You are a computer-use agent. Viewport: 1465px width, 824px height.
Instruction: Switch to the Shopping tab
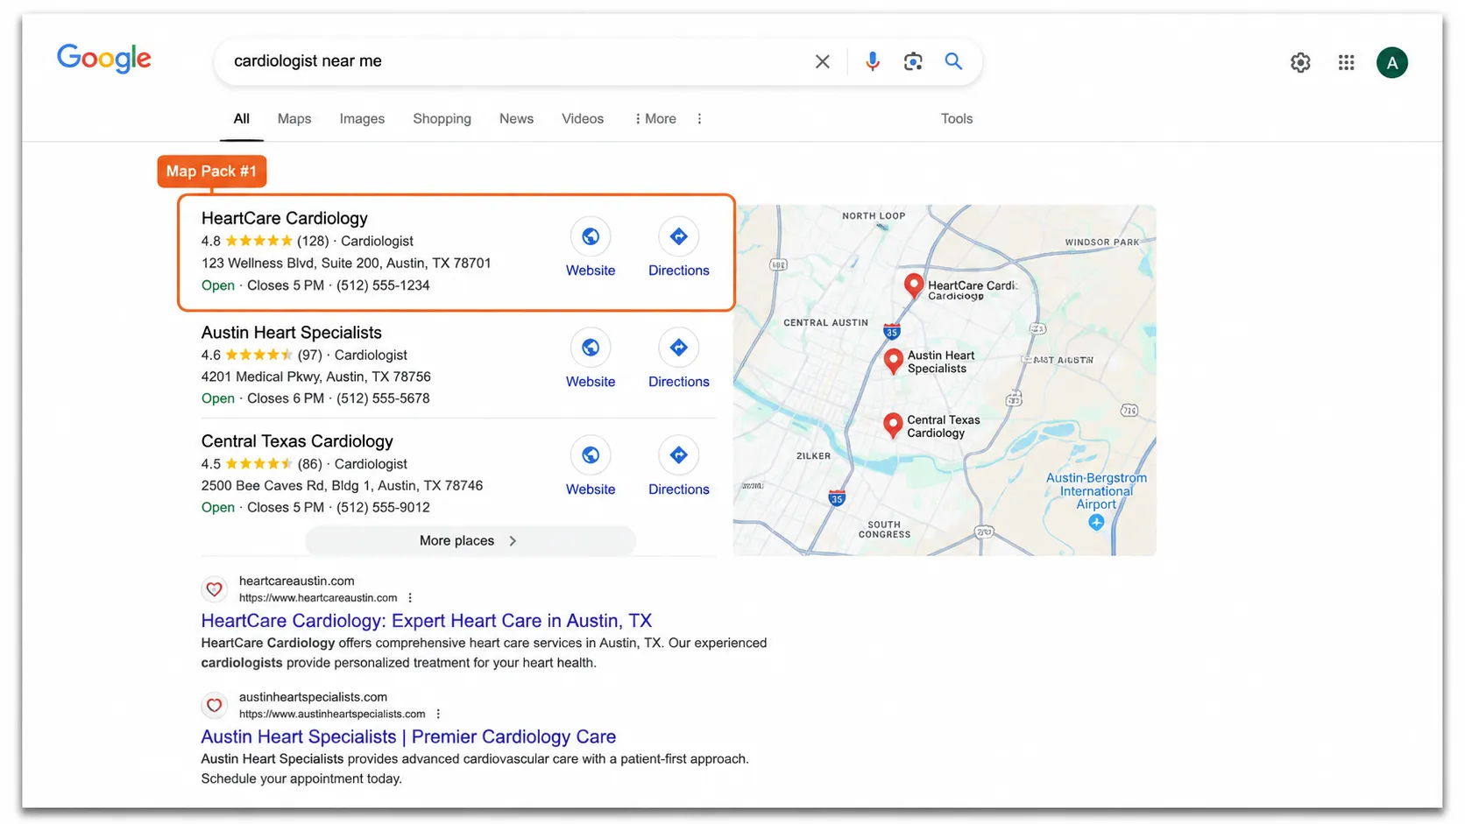pyautogui.click(x=442, y=119)
